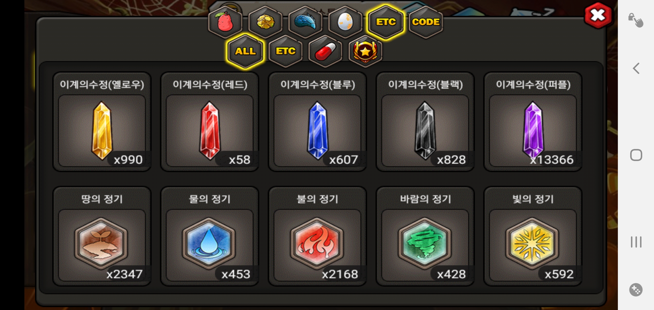Filter by the star medal badge icon
This screenshot has height=310, width=654.
(x=365, y=51)
